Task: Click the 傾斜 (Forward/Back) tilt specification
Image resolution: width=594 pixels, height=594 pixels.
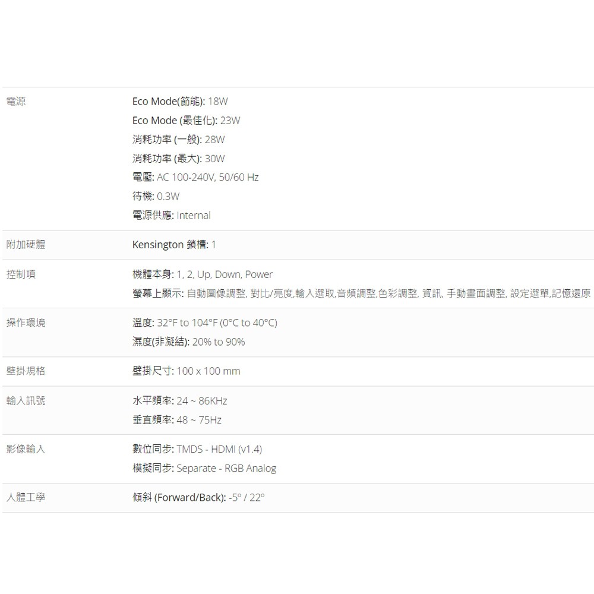Action: pos(198,497)
